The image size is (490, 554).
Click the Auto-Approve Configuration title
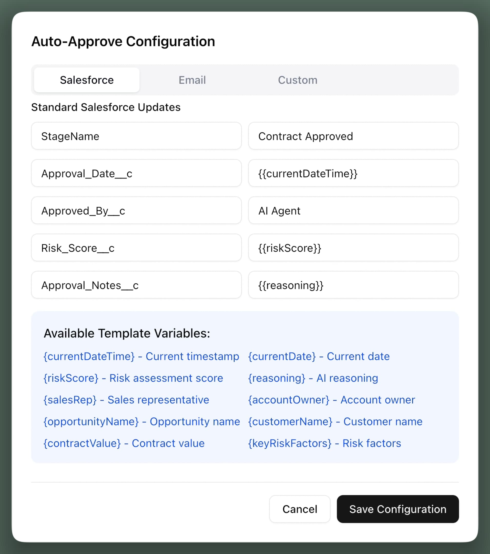[x=123, y=42]
